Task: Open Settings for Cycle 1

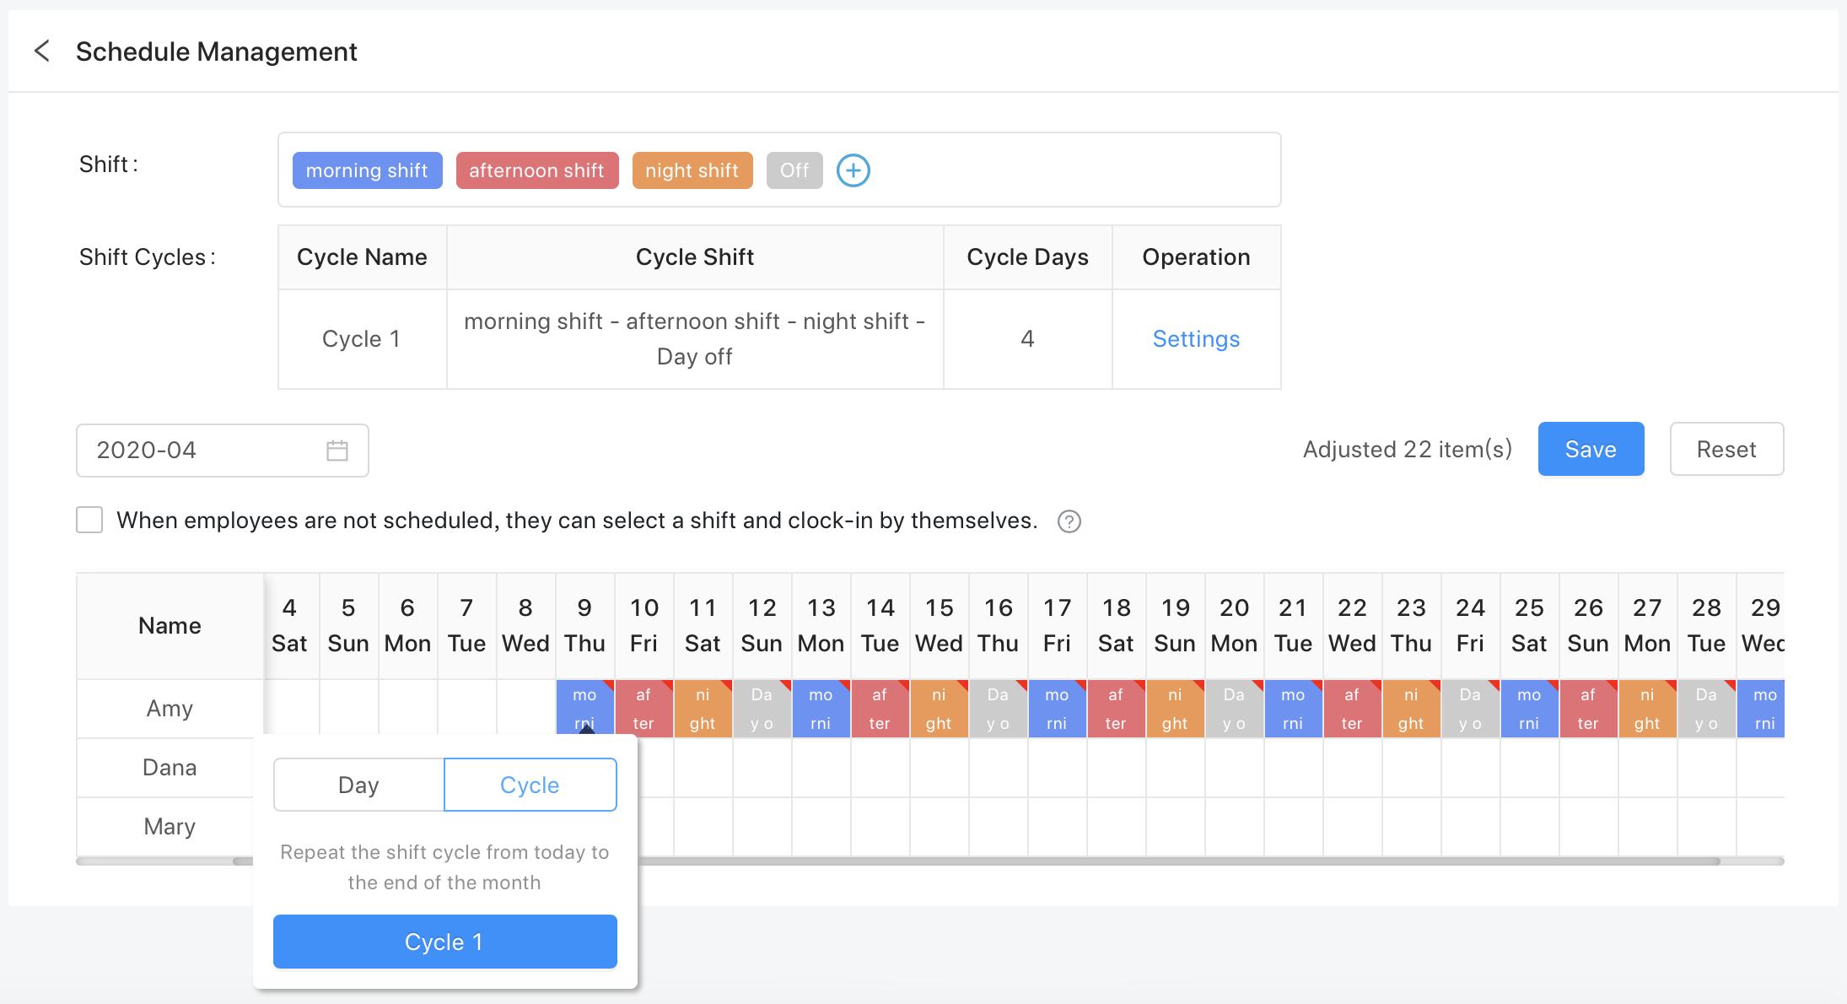Action: [x=1195, y=339]
